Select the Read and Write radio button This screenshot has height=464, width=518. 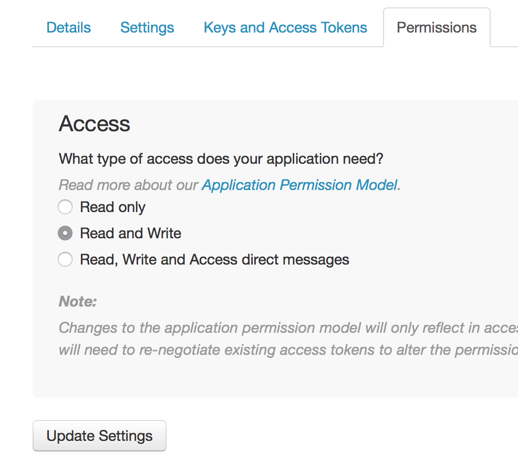65,233
